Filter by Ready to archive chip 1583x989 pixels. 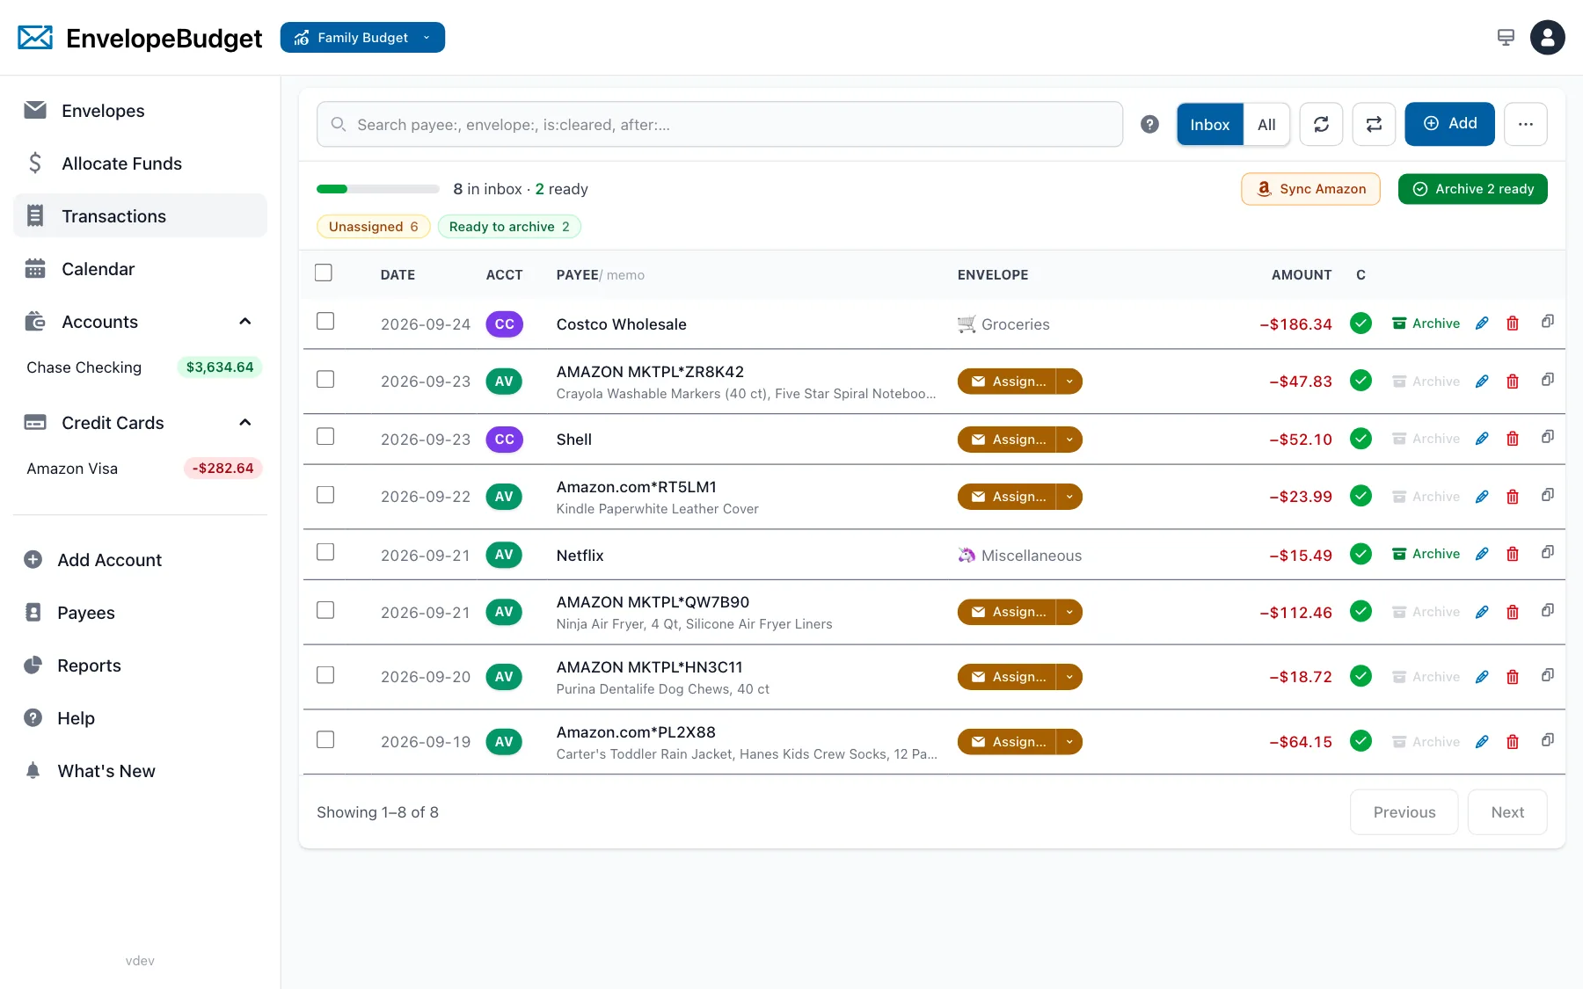click(x=509, y=227)
